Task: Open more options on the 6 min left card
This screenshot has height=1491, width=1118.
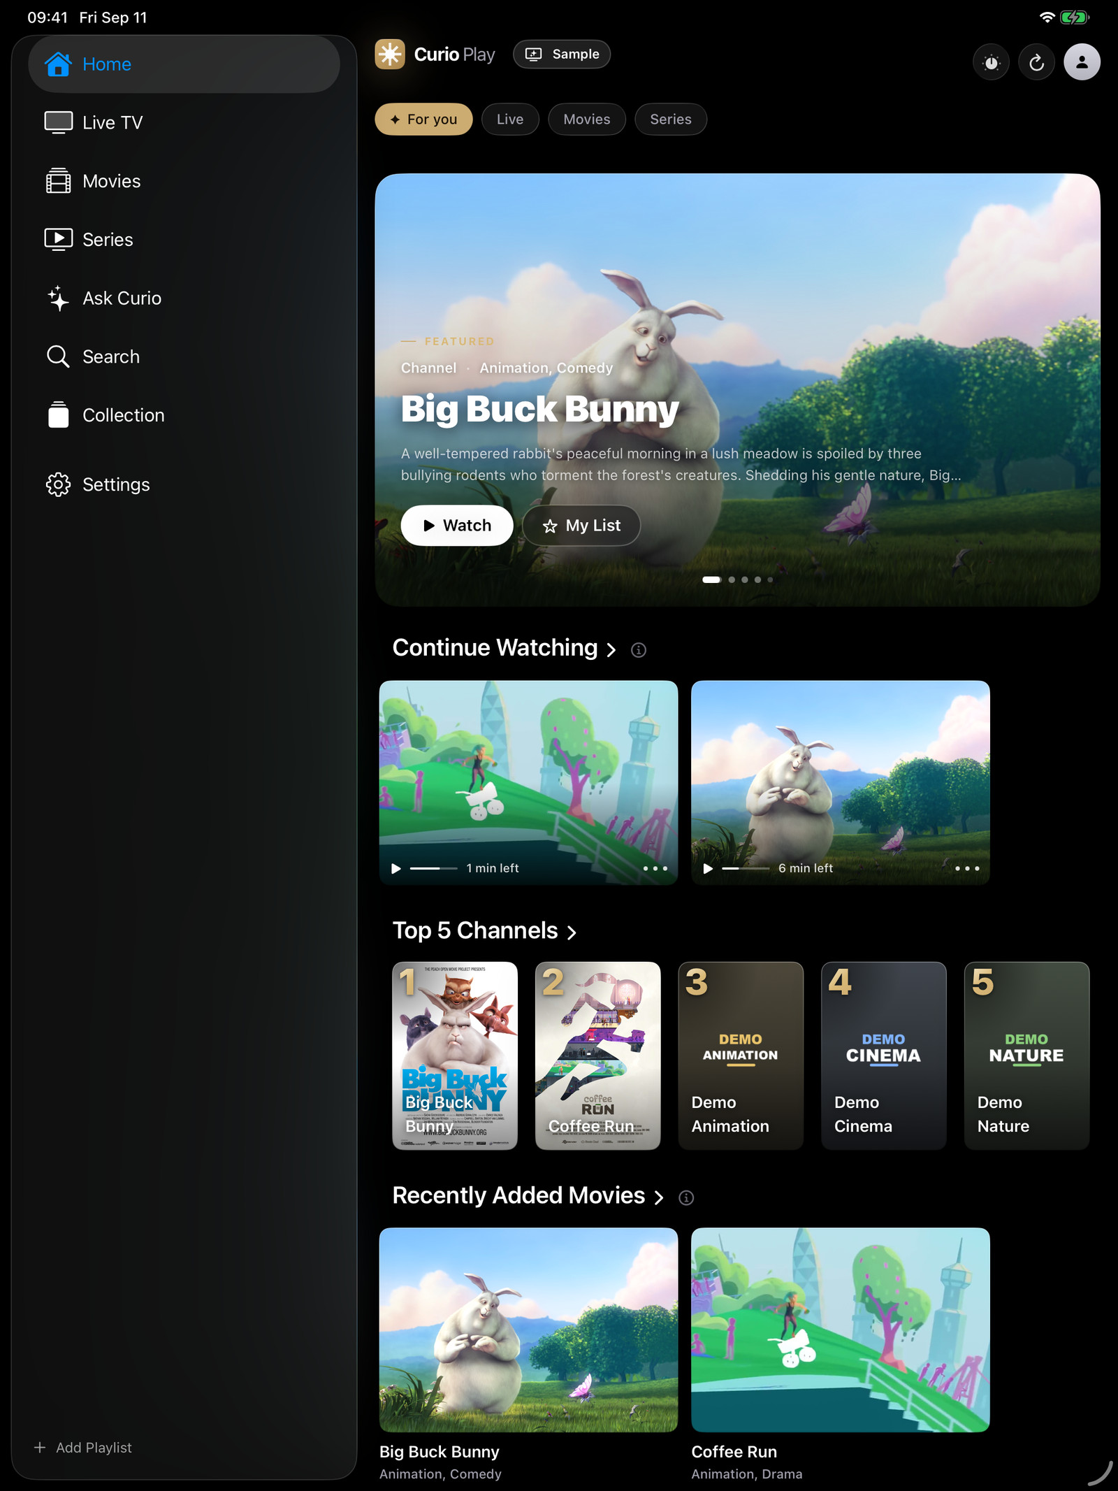Action: [x=967, y=868]
